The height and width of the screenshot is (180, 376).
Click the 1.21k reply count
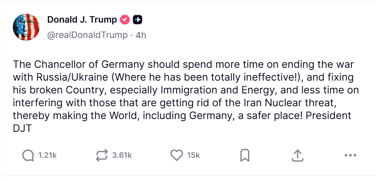pyautogui.click(x=47, y=155)
